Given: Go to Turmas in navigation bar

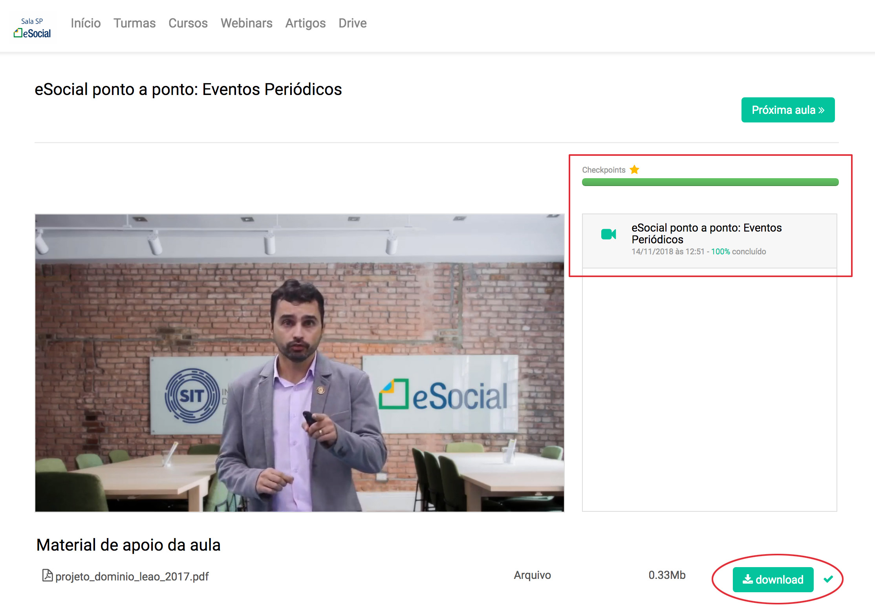Looking at the screenshot, I should tap(134, 23).
